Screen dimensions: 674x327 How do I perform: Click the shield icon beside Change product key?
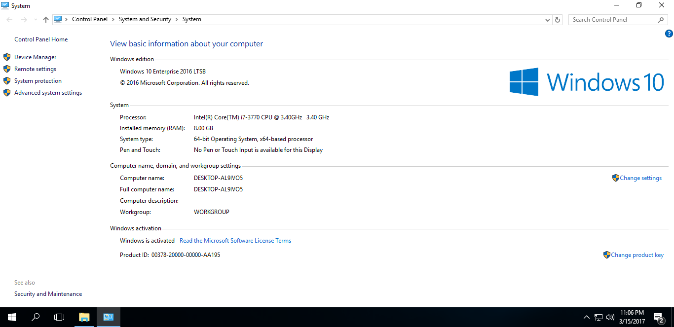point(606,255)
